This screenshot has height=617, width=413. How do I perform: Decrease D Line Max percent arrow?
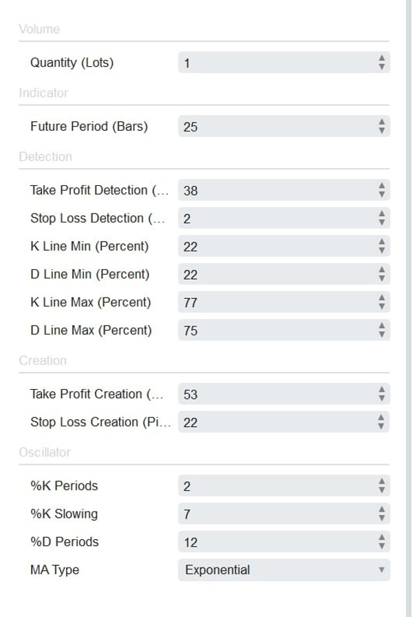point(381,335)
